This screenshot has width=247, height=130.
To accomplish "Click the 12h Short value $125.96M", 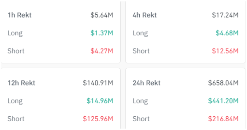I will [x=98, y=119].
